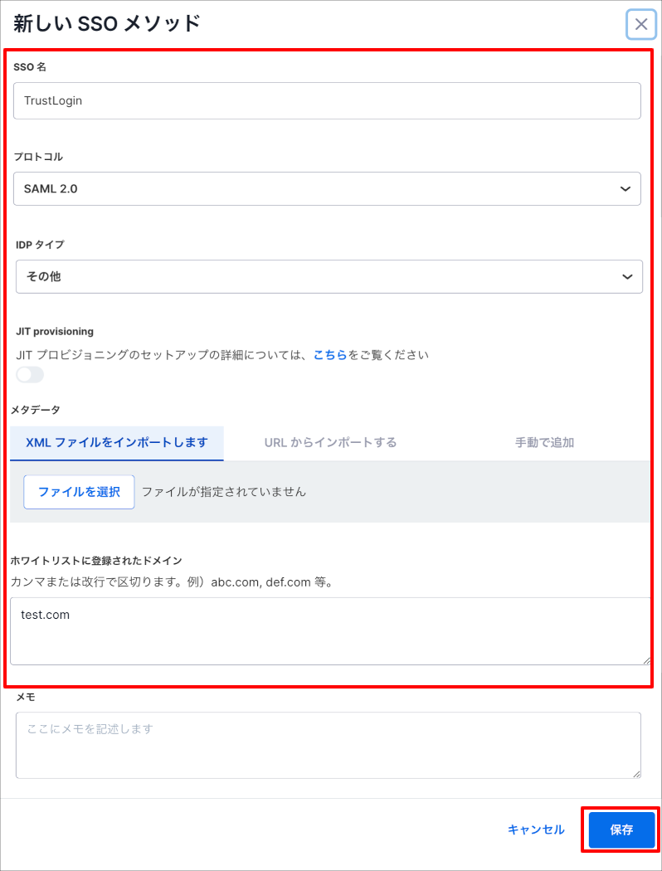Click the メモ textarea
The height and width of the screenshot is (871, 662).
(x=329, y=746)
